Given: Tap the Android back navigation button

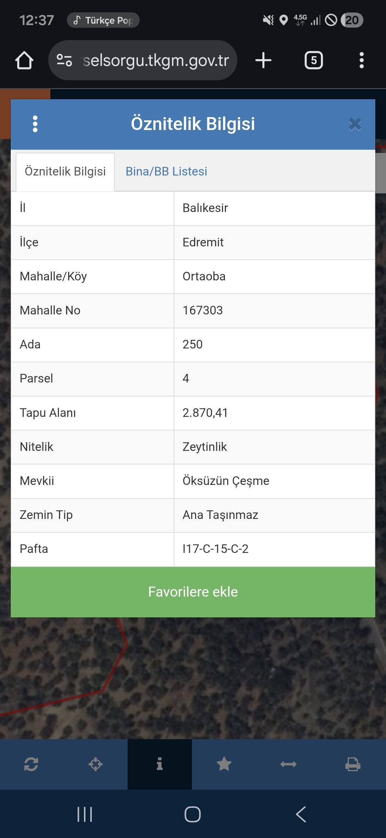Looking at the screenshot, I should click(x=301, y=814).
